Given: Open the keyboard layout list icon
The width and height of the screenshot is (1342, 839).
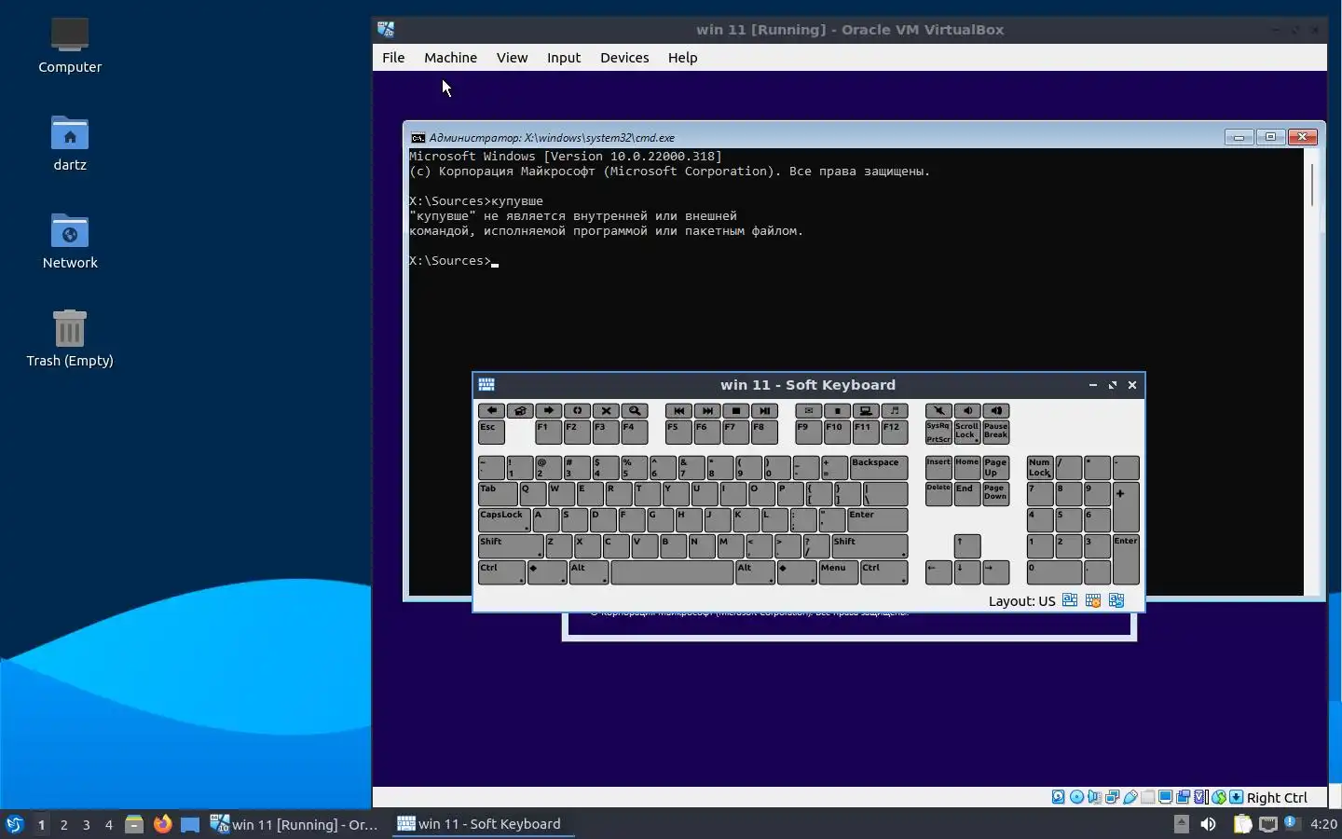Looking at the screenshot, I should [1070, 600].
